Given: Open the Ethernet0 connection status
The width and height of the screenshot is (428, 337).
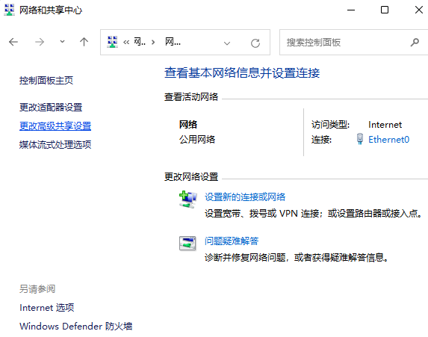Looking at the screenshot, I should point(388,140).
